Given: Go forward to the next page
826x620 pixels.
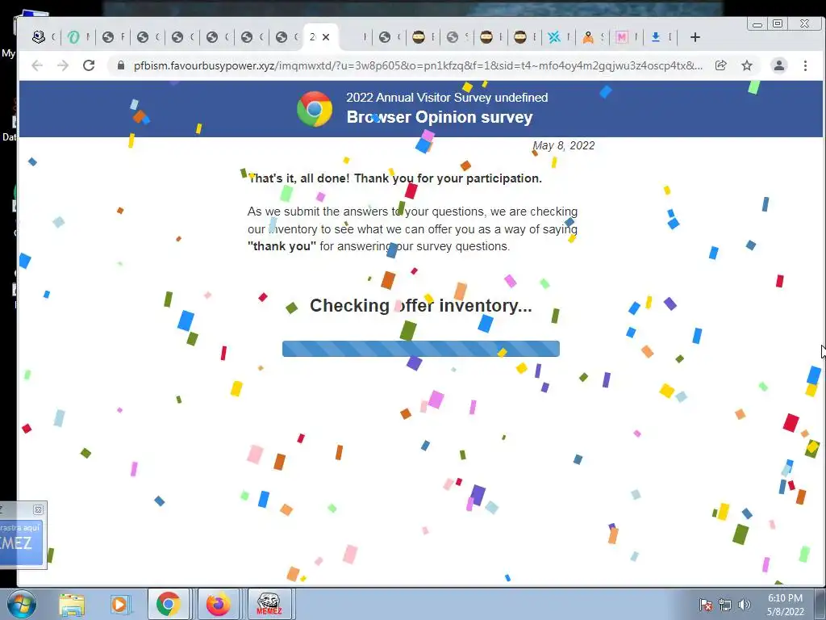Looking at the screenshot, I should click(x=63, y=65).
